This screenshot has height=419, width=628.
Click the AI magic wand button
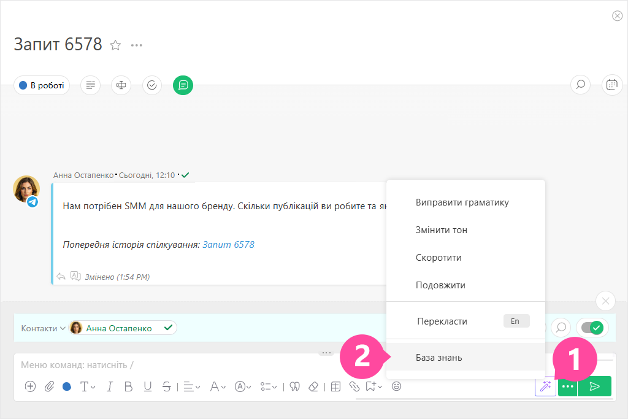tap(545, 386)
